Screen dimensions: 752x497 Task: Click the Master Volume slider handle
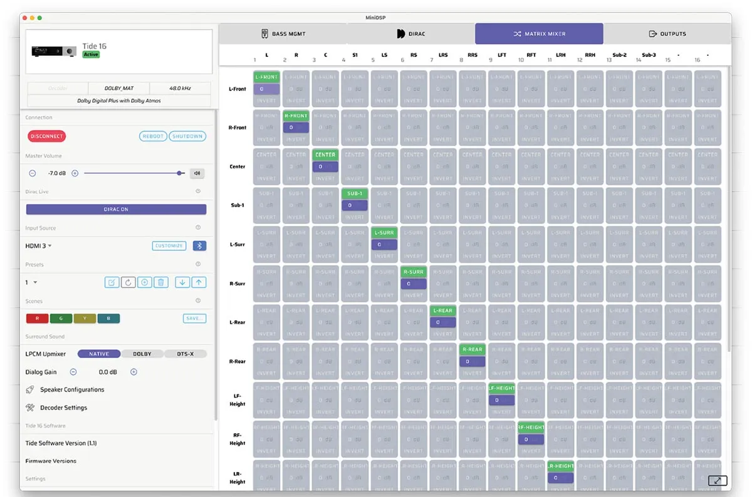click(x=180, y=173)
